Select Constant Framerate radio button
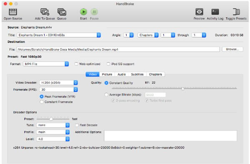The width and height of the screenshot is (250, 164). coord(41,102)
